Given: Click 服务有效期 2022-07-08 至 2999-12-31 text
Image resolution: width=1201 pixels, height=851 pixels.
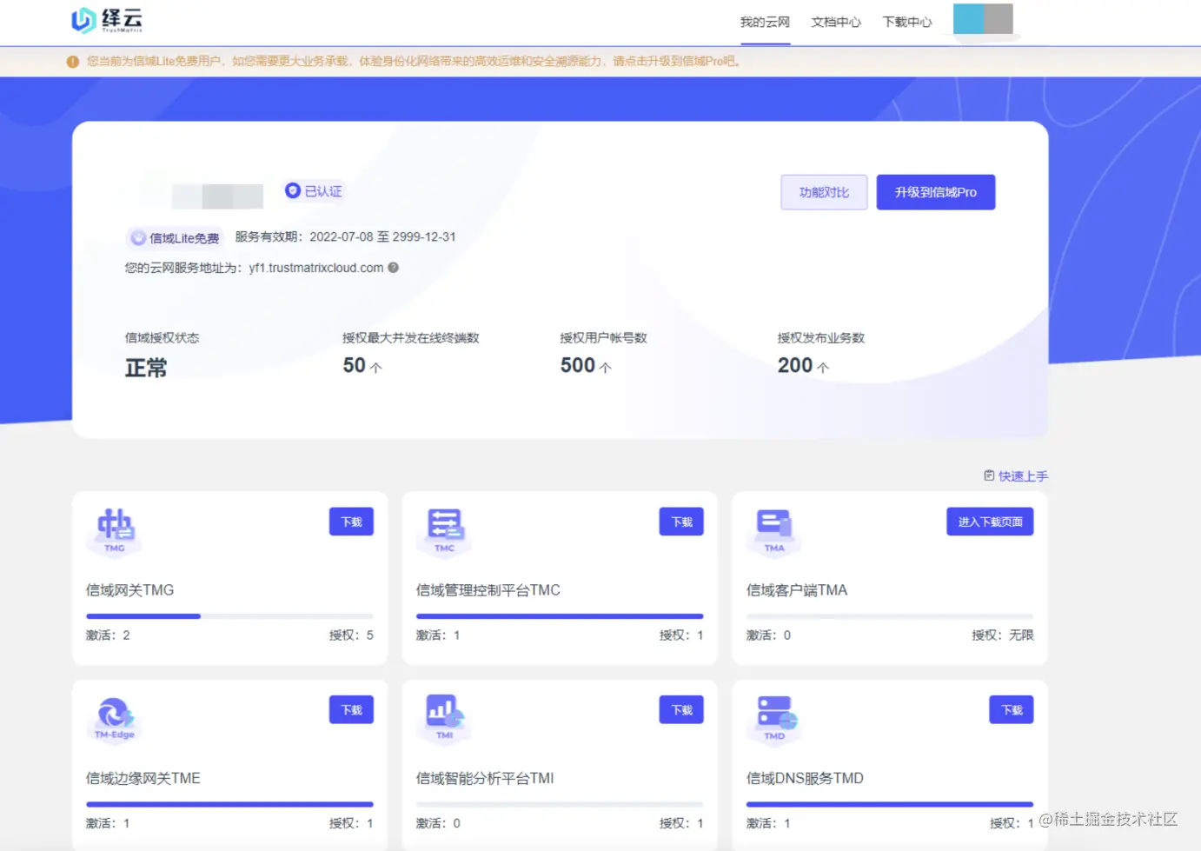Looking at the screenshot, I should pyautogui.click(x=345, y=236).
